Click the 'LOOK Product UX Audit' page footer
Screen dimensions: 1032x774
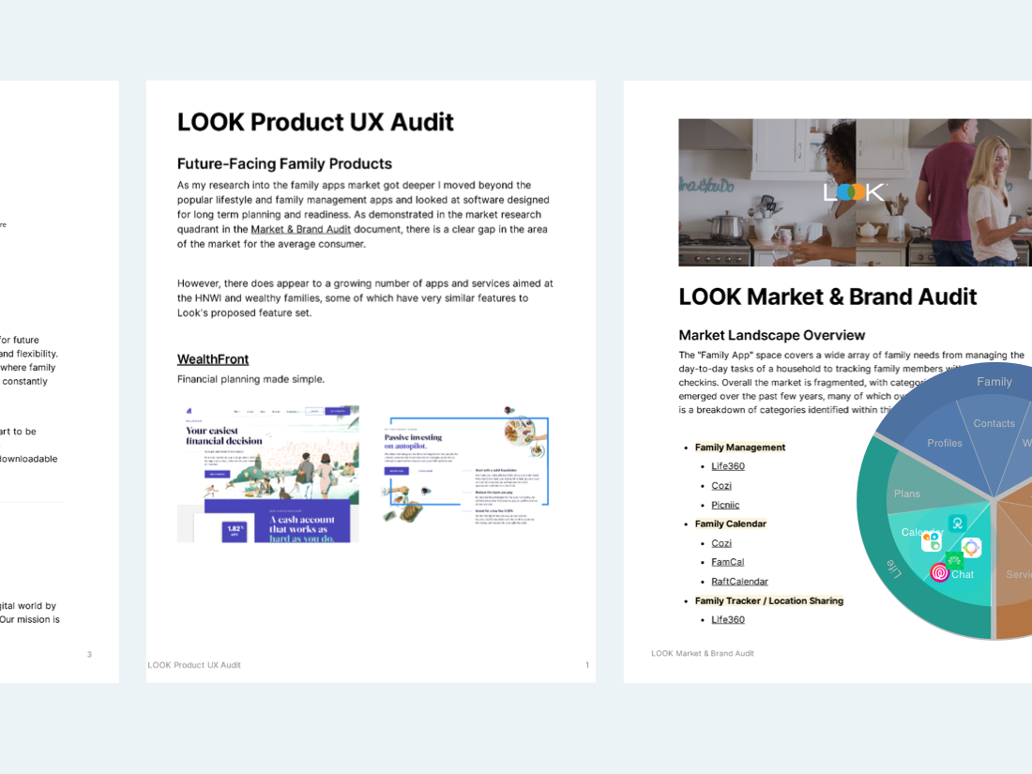(194, 665)
